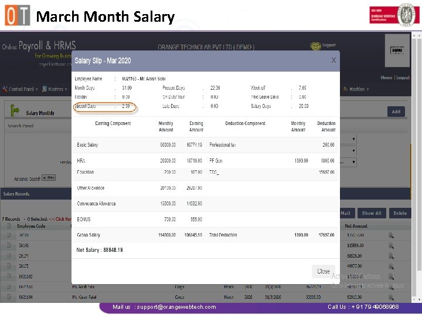This screenshot has height=317, width=422.
Task: Click the Control Panel wrench icon
Action: coord(5,89)
